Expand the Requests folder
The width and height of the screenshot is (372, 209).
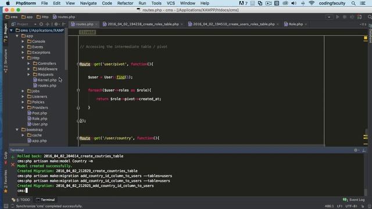tap(28, 74)
